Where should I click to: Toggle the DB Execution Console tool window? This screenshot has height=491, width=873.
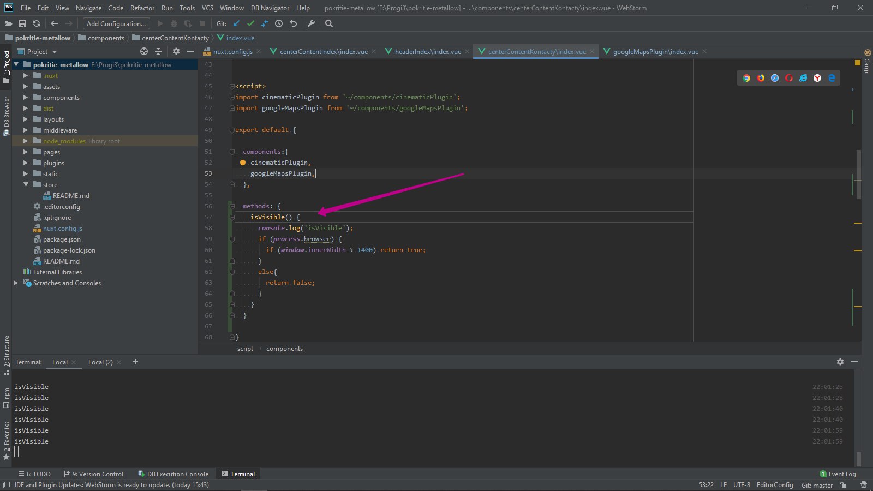173,474
